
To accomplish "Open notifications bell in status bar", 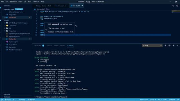I will pyautogui.click(x=178, y=100).
